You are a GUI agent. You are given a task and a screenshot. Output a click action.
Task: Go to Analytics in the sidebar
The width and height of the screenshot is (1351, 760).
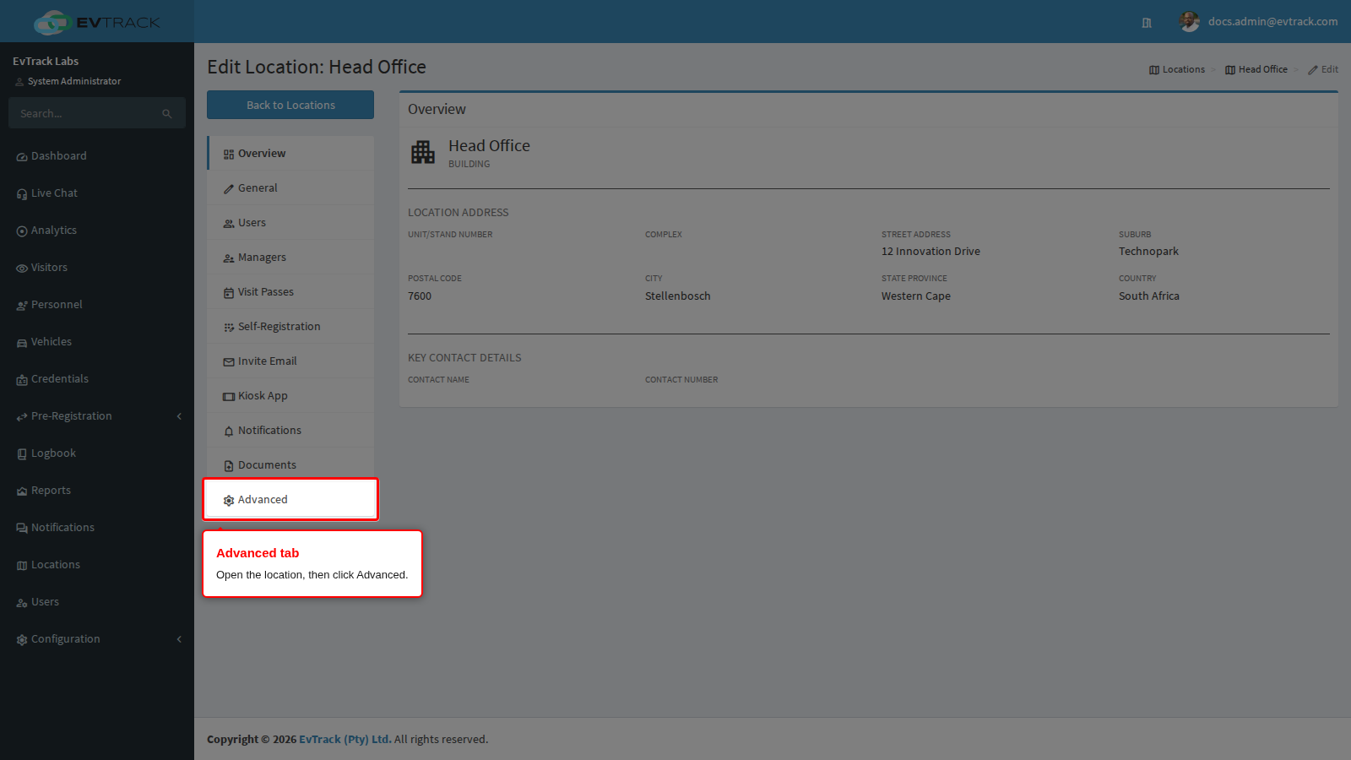point(97,231)
